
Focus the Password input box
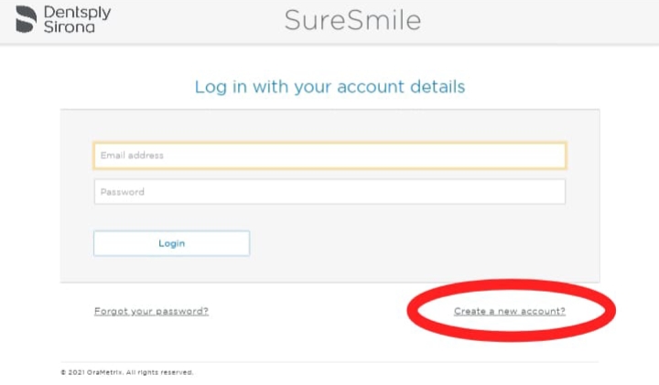click(329, 192)
